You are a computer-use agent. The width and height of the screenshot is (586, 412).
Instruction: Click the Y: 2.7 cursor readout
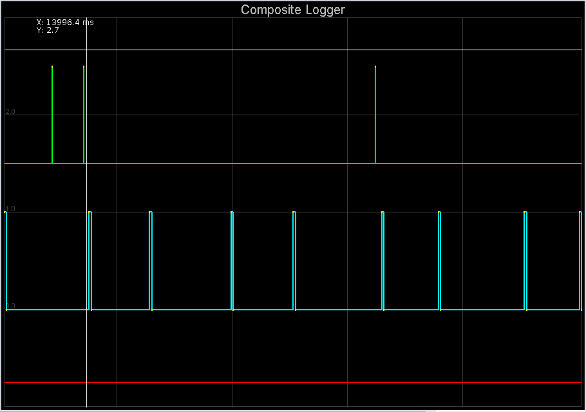(x=48, y=30)
